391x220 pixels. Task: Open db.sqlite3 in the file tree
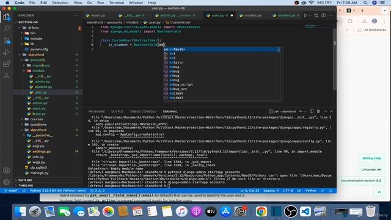tap(38, 167)
